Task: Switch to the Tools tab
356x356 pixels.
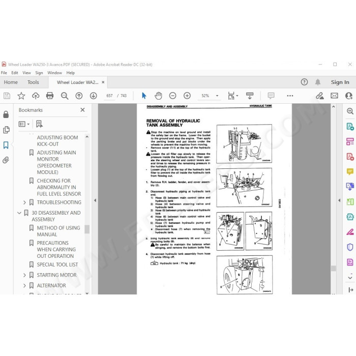Action: pos(33,82)
